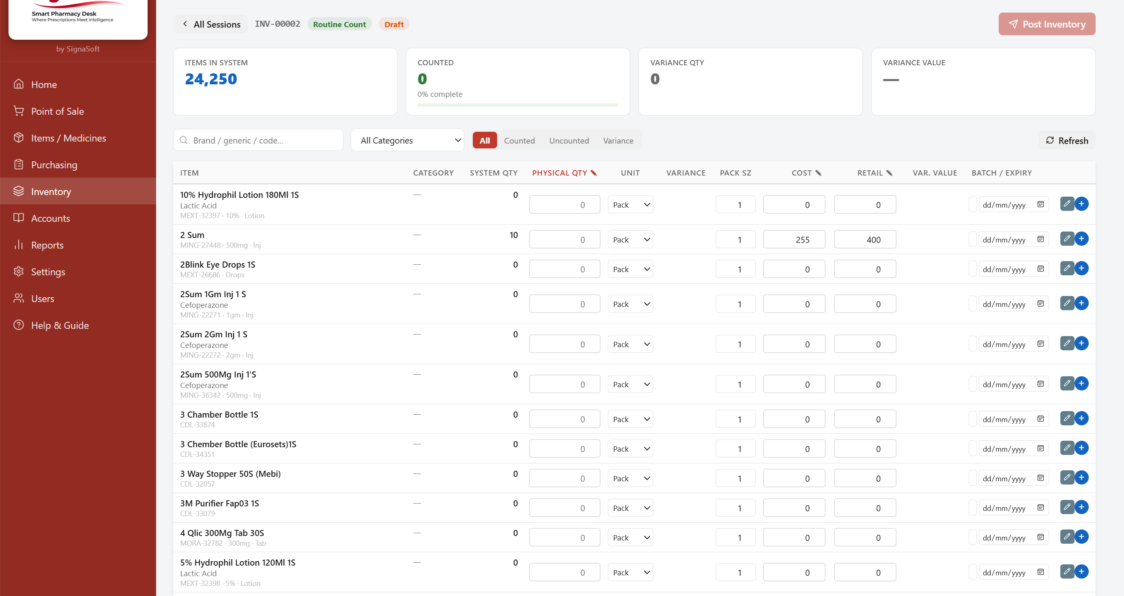The image size is (1124, 596).
Task: Open calendar picker for 3M Purifier Fap03 expiry
Action: pyautogui.click(x=1040, y=508)
